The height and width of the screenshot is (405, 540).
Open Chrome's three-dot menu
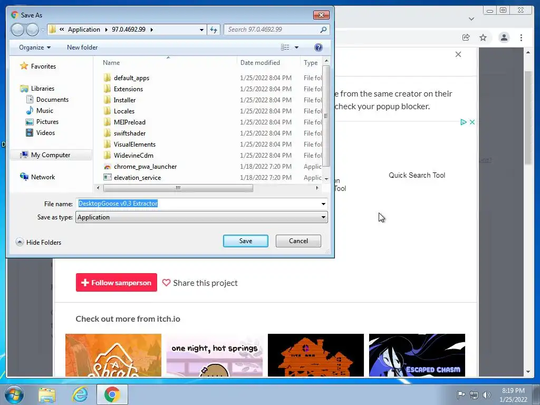(x=521, y=37)
